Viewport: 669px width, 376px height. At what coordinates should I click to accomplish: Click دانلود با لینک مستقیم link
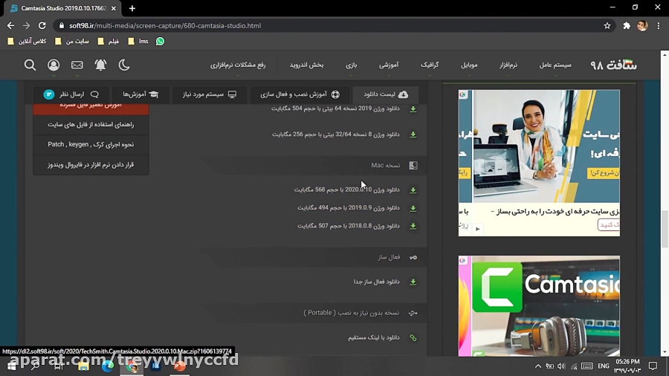[374, 337]
